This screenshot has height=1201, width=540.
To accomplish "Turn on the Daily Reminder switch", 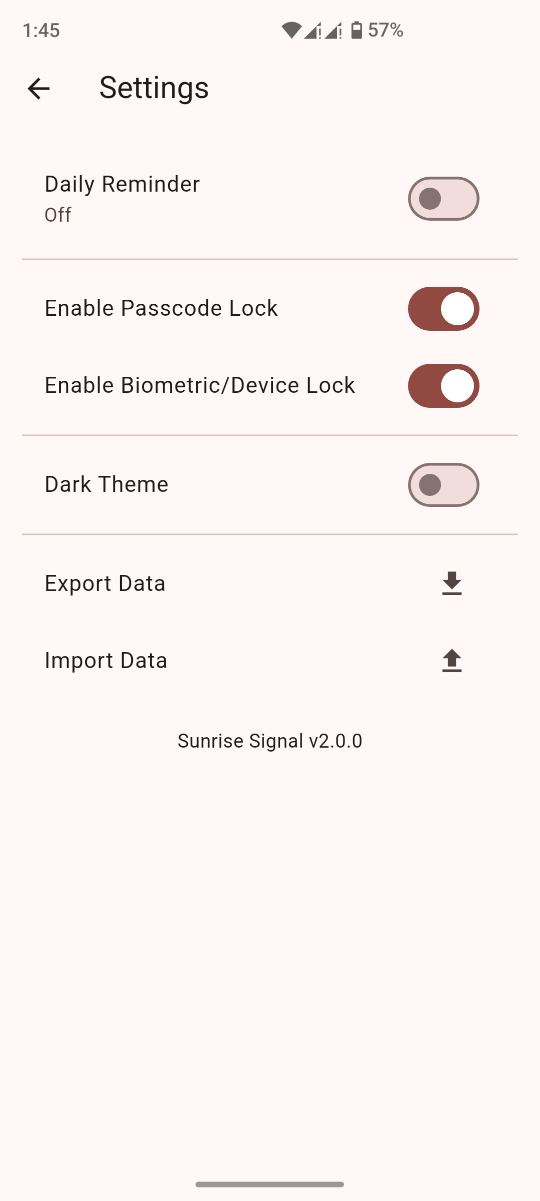I will point(443,199).
